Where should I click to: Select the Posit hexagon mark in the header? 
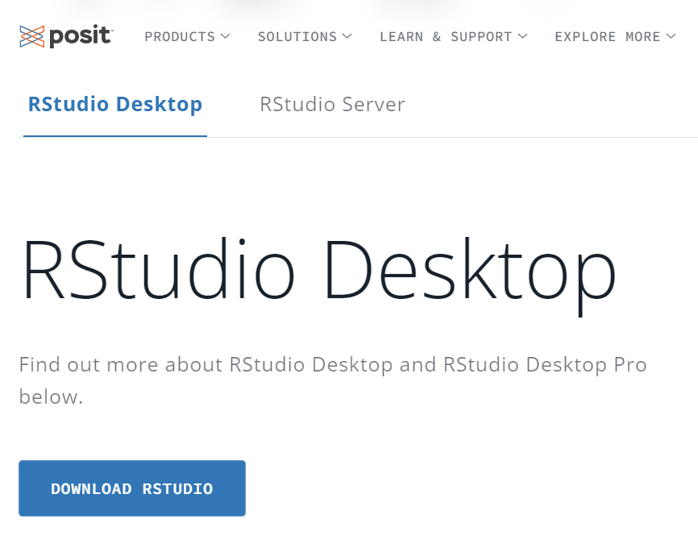coord(31,35)
